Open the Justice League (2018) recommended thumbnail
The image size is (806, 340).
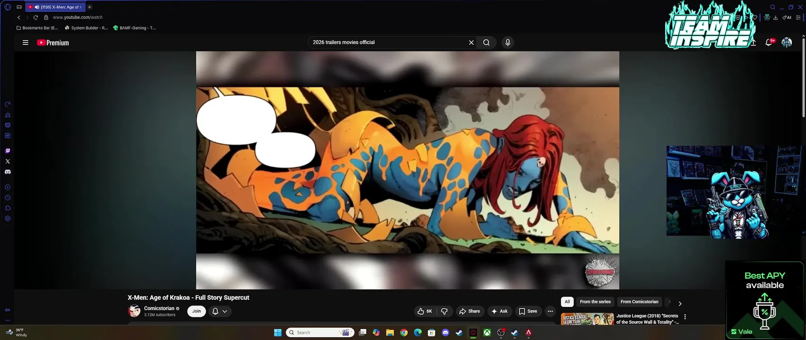587,319
